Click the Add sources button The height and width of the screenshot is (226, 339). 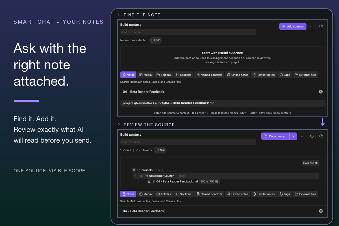293,26
